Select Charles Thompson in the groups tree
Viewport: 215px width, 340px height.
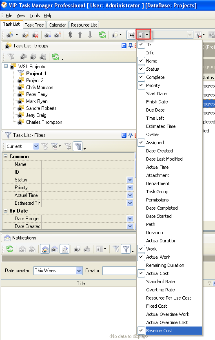tap(44, 122)
